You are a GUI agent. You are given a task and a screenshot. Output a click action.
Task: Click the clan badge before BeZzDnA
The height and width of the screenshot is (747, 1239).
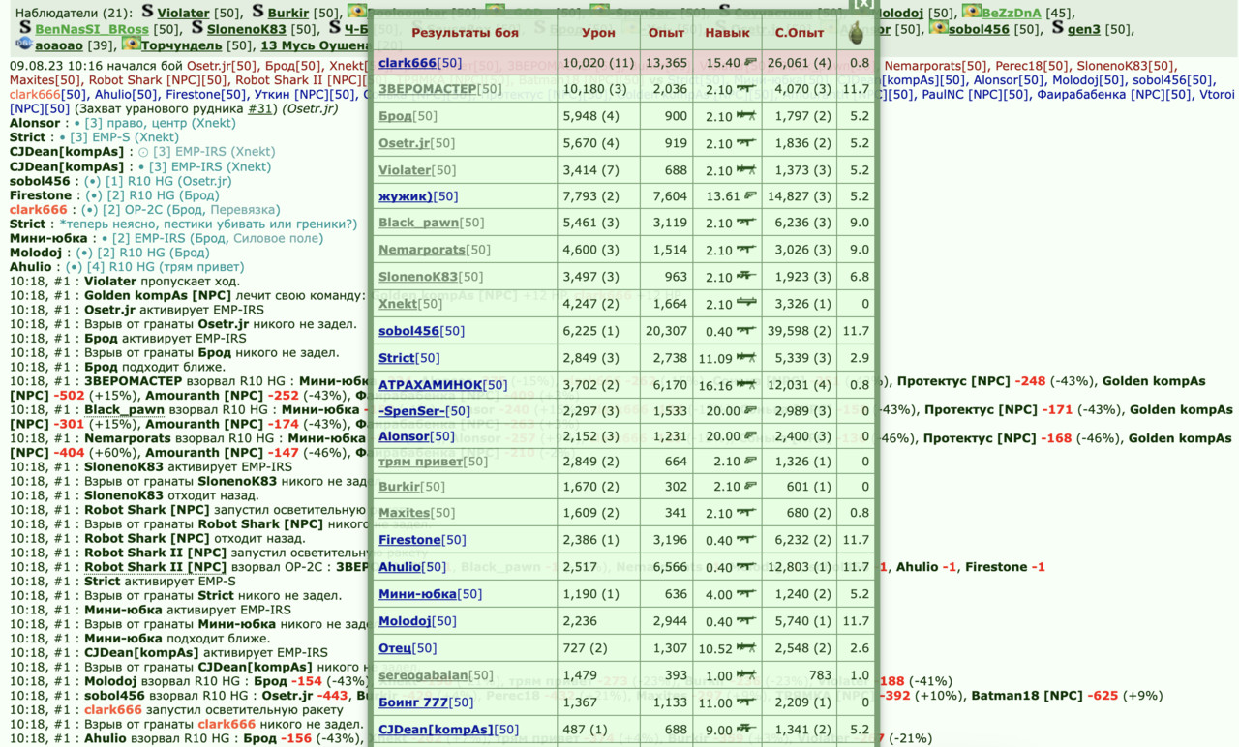tap(971, 12)
